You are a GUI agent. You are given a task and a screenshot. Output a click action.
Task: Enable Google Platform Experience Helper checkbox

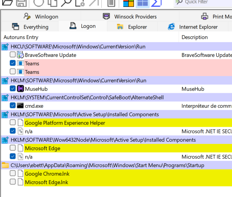(12, 122)
